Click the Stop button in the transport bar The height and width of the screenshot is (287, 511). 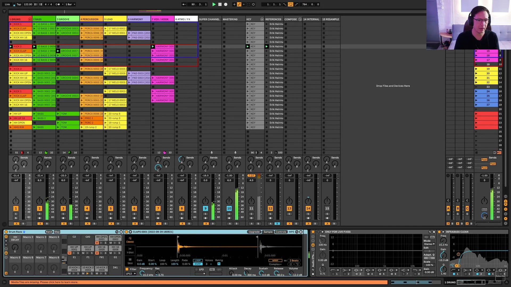coord(220,4)
